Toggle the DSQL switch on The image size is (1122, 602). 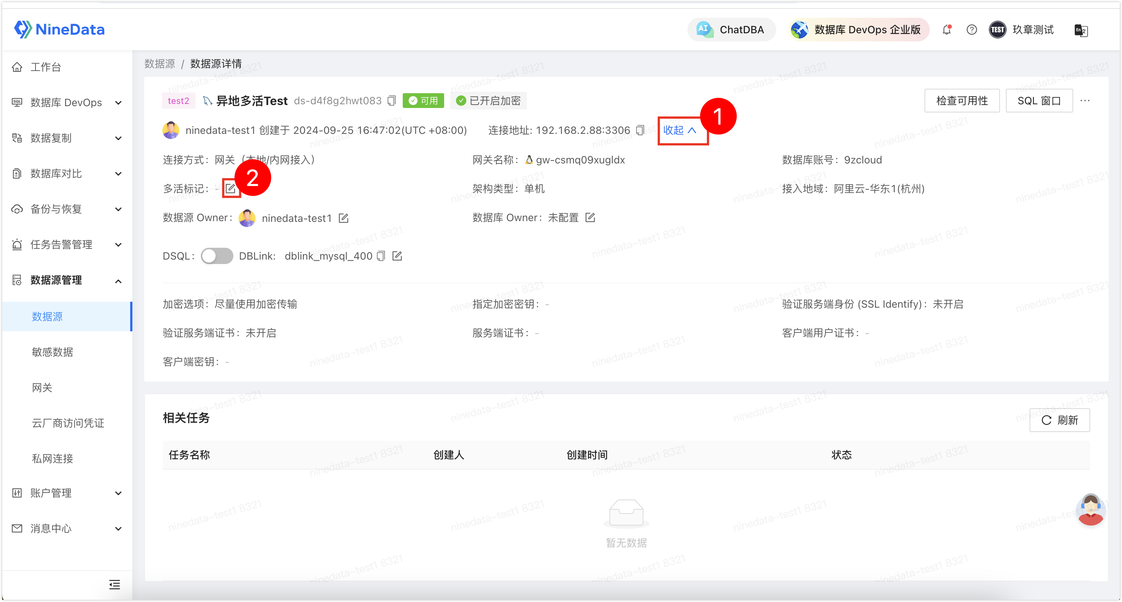[x=216, y=256]
